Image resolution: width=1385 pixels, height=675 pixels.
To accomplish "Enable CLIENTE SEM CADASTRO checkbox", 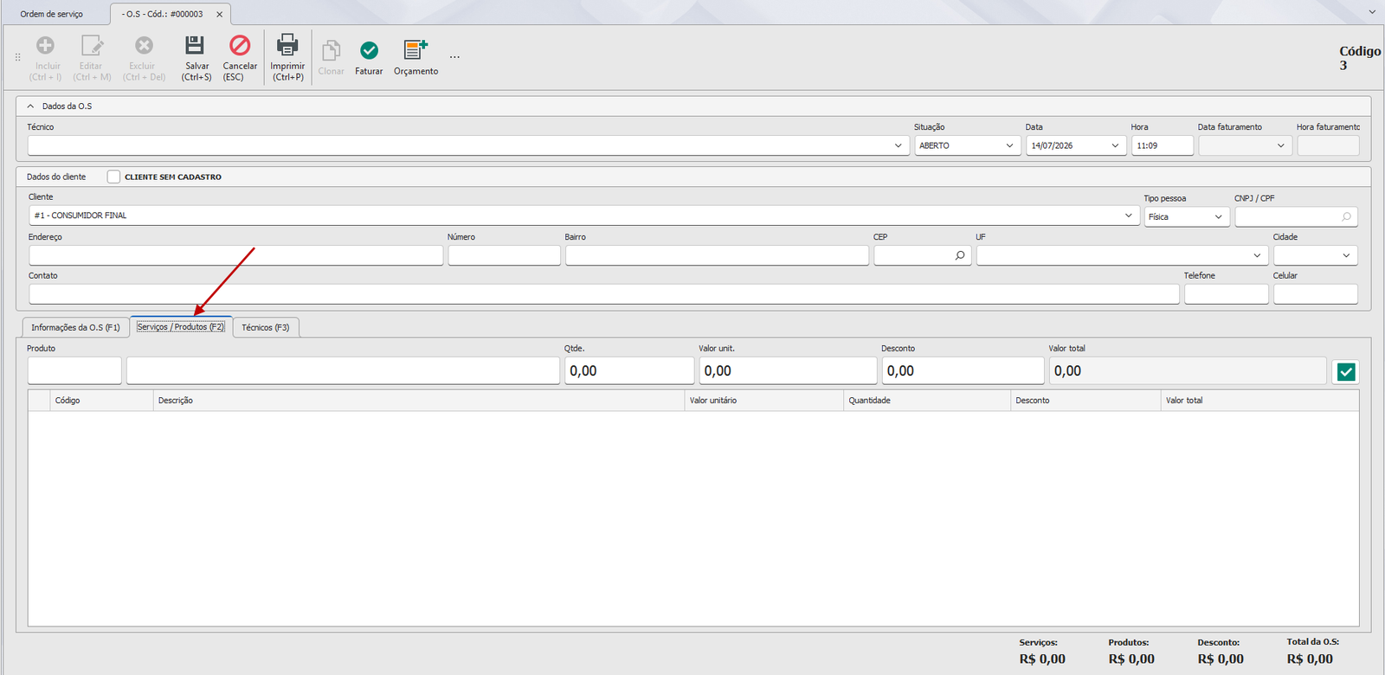I will coord(113,177).
